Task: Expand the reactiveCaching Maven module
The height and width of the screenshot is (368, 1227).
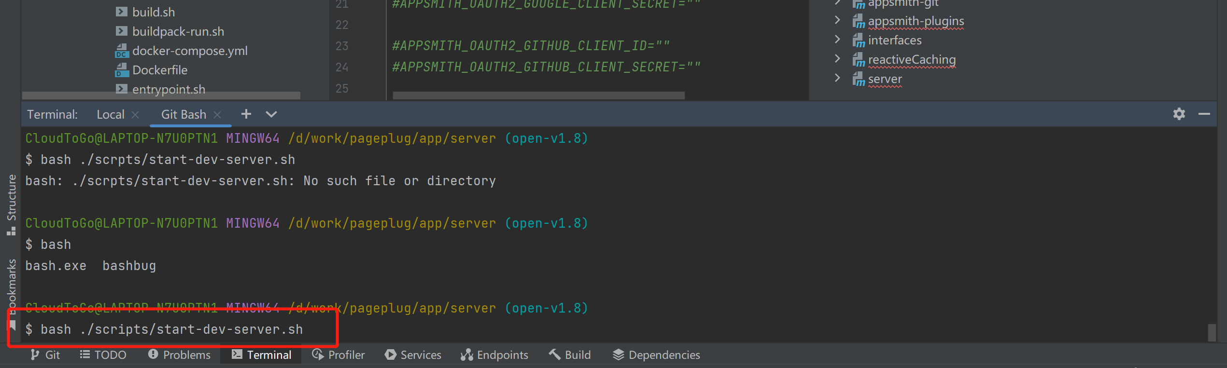Action: 837,59
